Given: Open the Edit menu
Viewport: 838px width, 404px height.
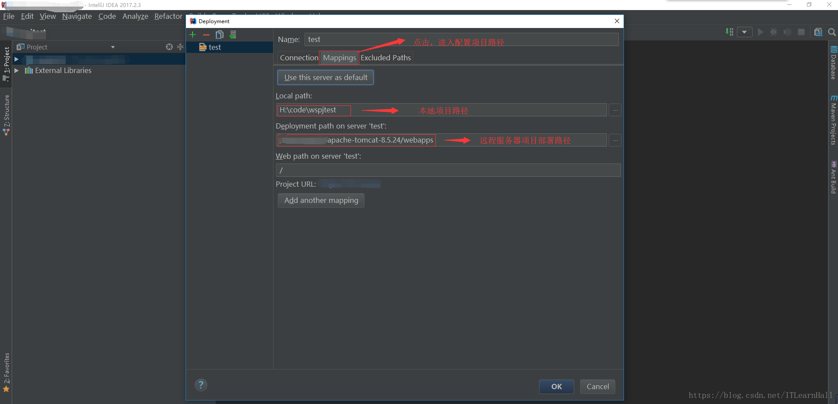Looking at the screenshot, I should [x=27, y=16].
